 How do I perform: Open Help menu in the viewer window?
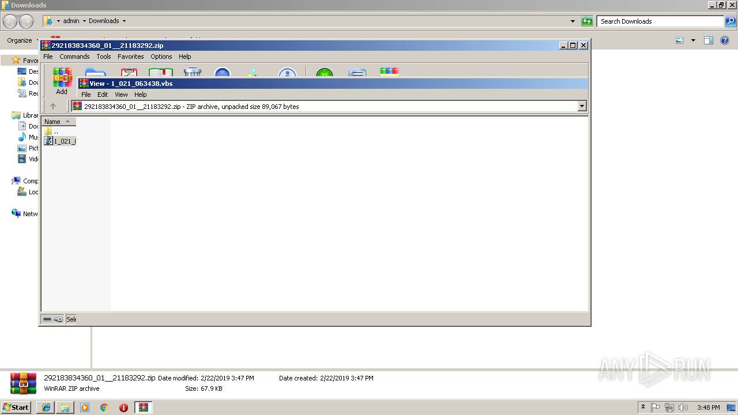click(141, 95)
